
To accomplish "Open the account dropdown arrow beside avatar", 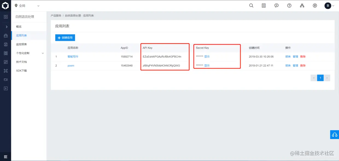I will (333, 6).
